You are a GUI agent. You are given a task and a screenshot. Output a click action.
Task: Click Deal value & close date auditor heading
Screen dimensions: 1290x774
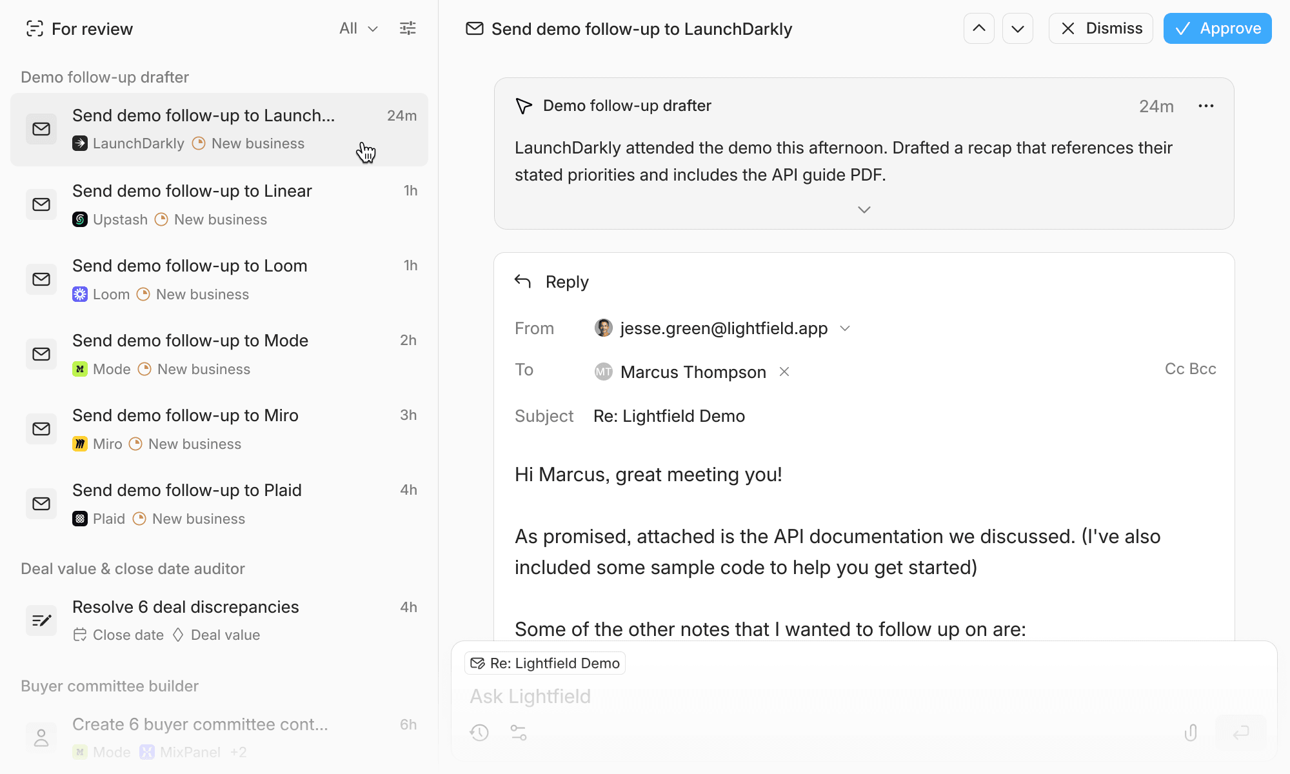(133, 569)
